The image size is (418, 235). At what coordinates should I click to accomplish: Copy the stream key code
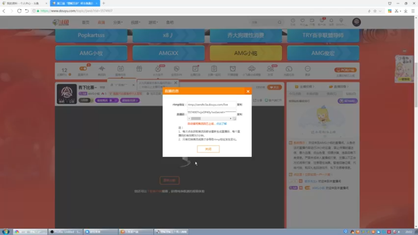[239, 114]
